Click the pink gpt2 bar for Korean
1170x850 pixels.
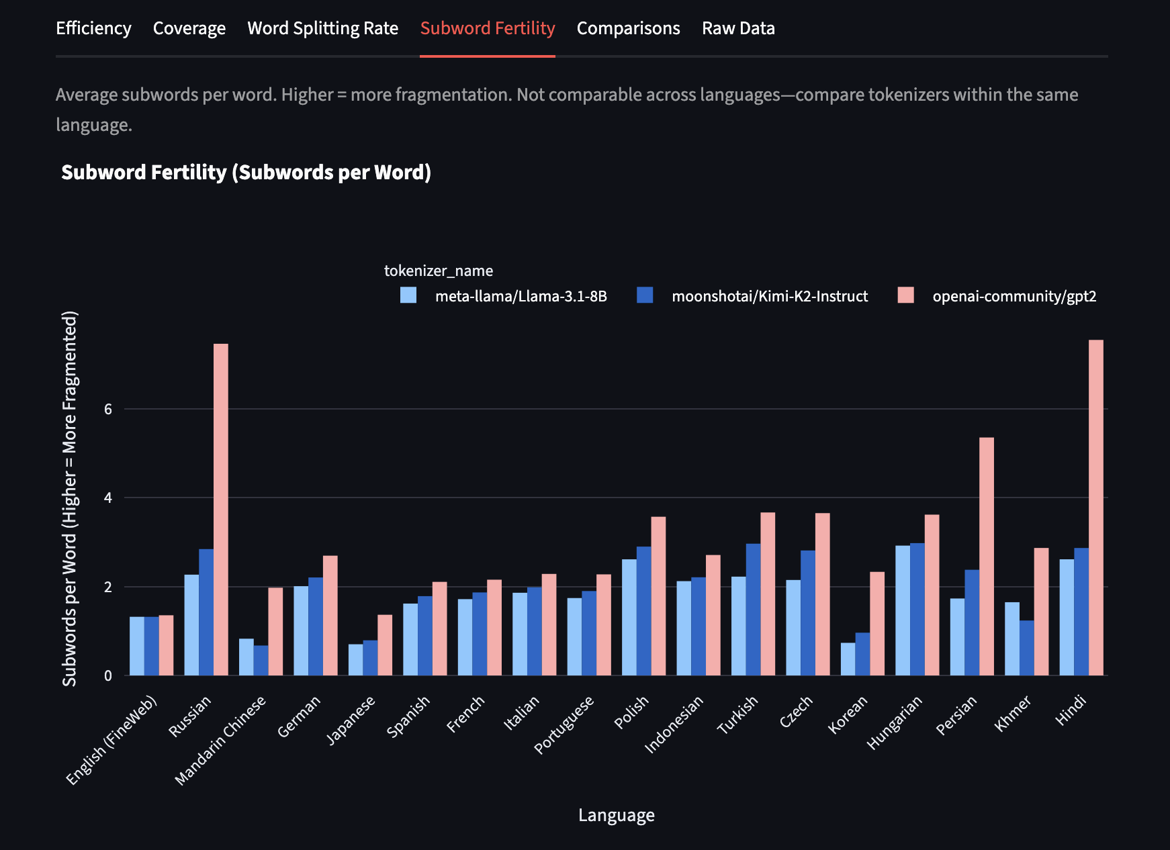point(877,623)
